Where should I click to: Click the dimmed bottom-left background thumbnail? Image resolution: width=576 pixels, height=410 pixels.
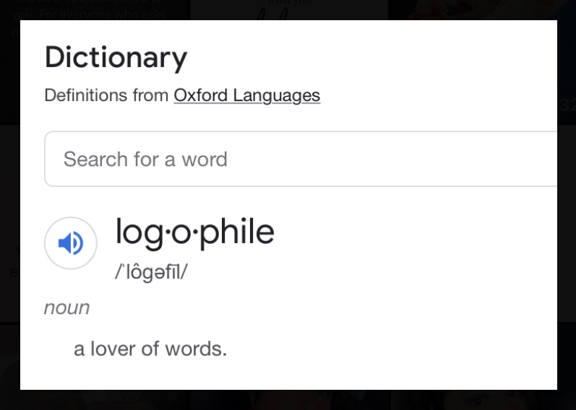tap(94, 400)
